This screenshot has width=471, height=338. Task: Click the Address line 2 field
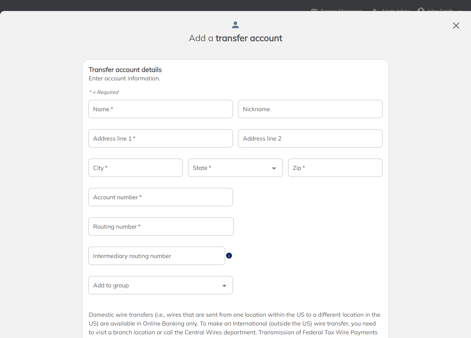pyautogui.click(x=310, y=138)
